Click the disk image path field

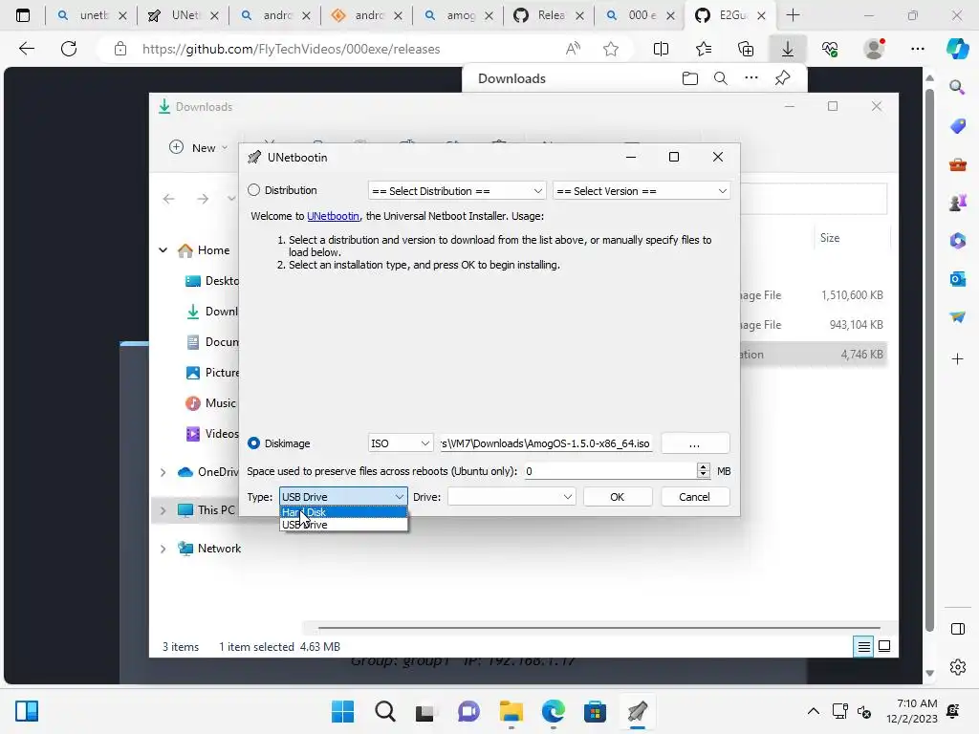[546, 443]
